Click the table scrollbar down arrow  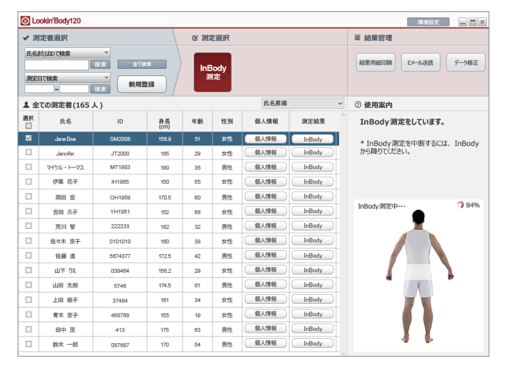(x=344, y=354)
